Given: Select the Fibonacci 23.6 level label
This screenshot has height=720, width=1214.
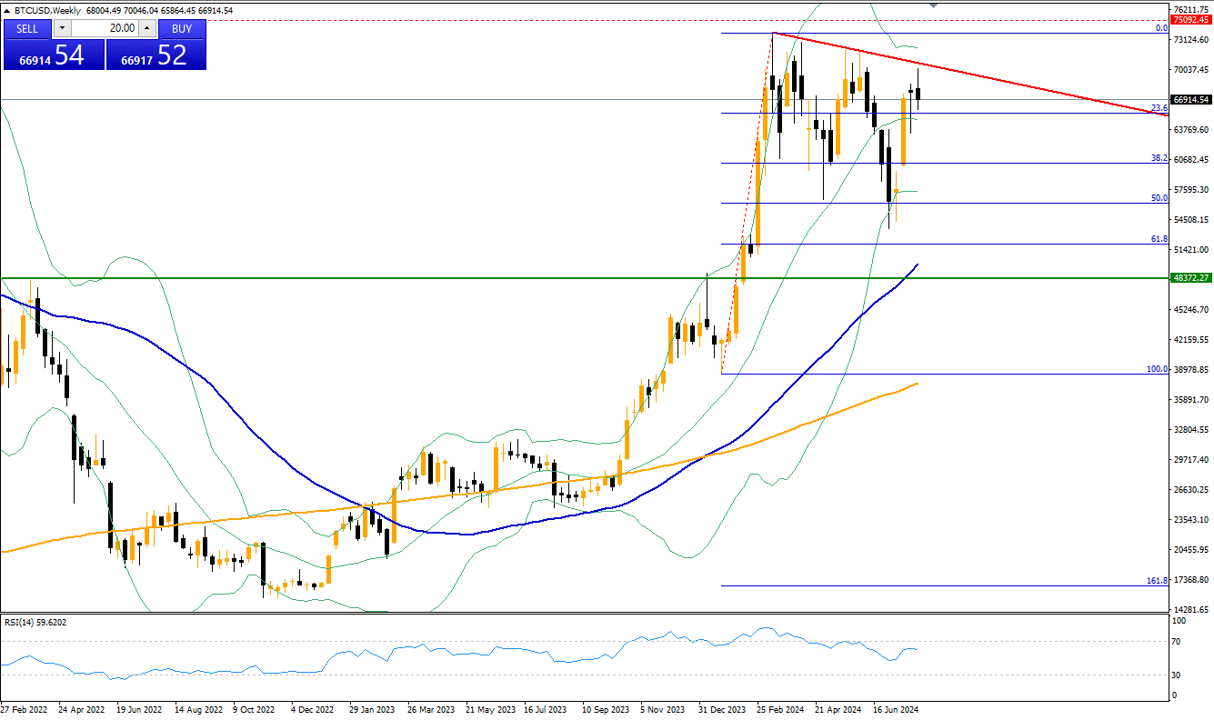Looking at the screenshot, I should 1159,107.
